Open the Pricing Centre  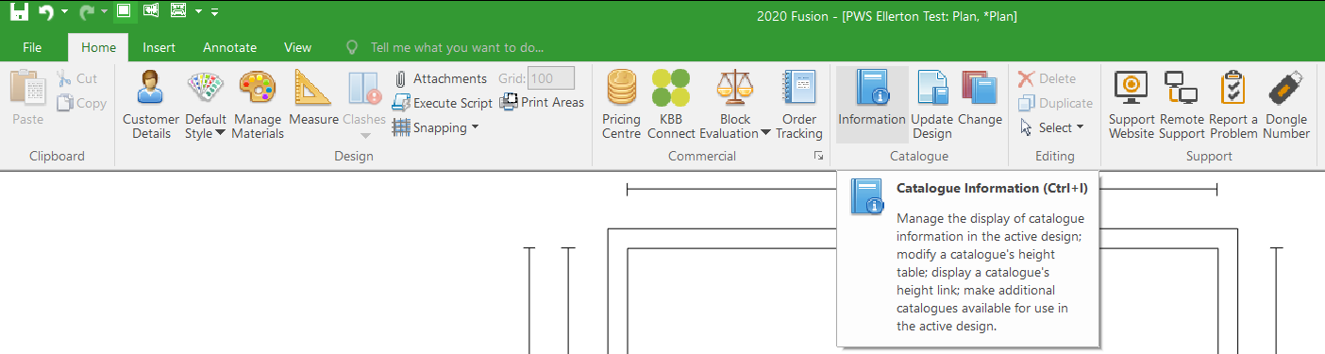pyautogui.click(x=621, y=105)
